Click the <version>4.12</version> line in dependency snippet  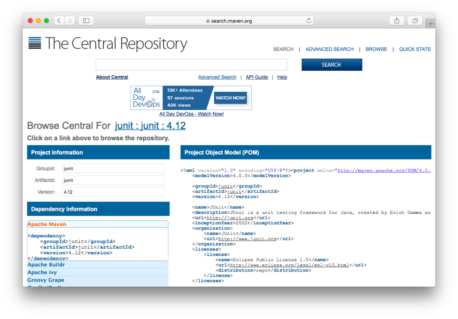pyautogui.click(x=76, y=253)
